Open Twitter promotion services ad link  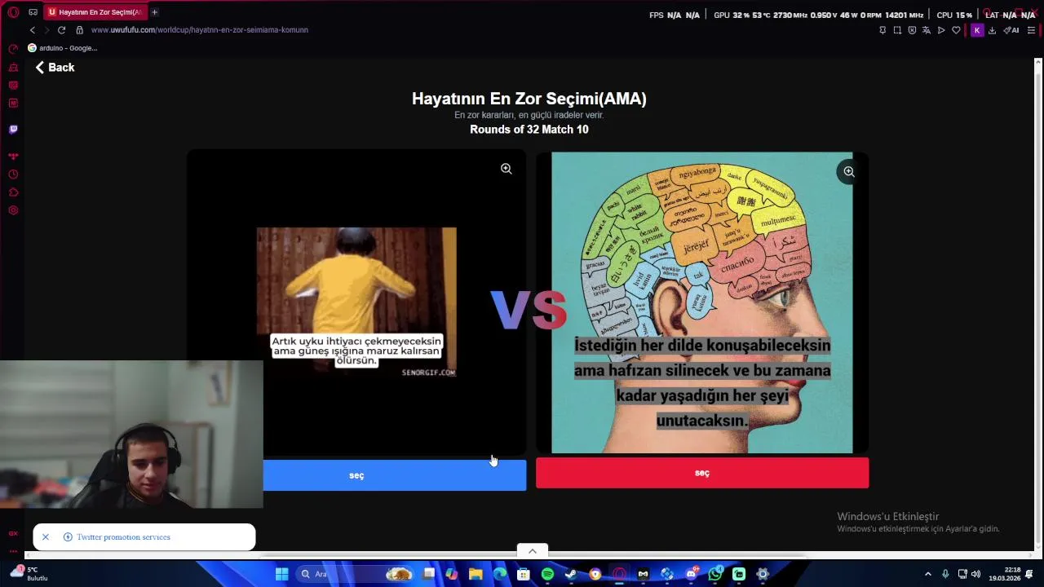123,537
